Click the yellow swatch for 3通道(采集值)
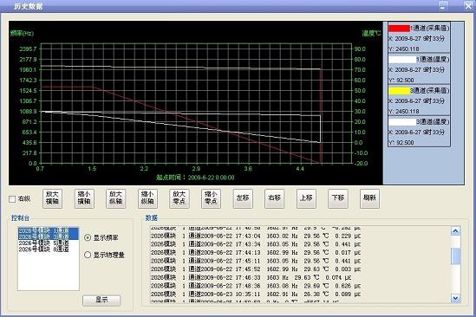This screenshot has height=317, width=476. [399, 91]
